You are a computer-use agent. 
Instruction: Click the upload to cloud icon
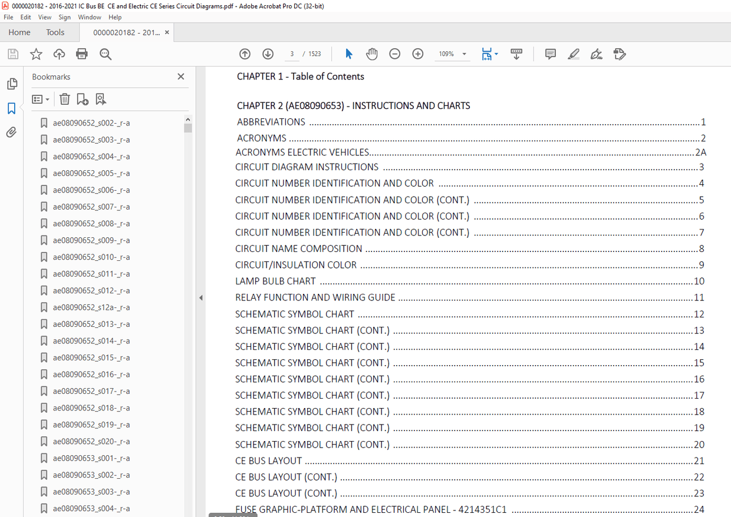tap(59, 54)
